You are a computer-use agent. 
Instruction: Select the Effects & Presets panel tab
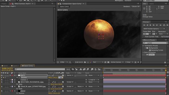(149, 40)
